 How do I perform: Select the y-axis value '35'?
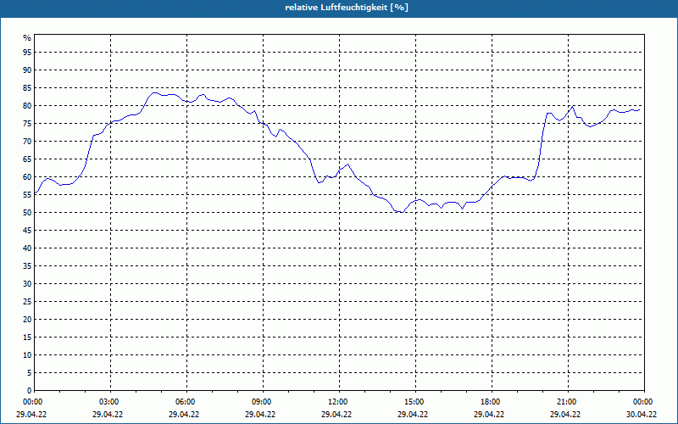coord(27,266)
